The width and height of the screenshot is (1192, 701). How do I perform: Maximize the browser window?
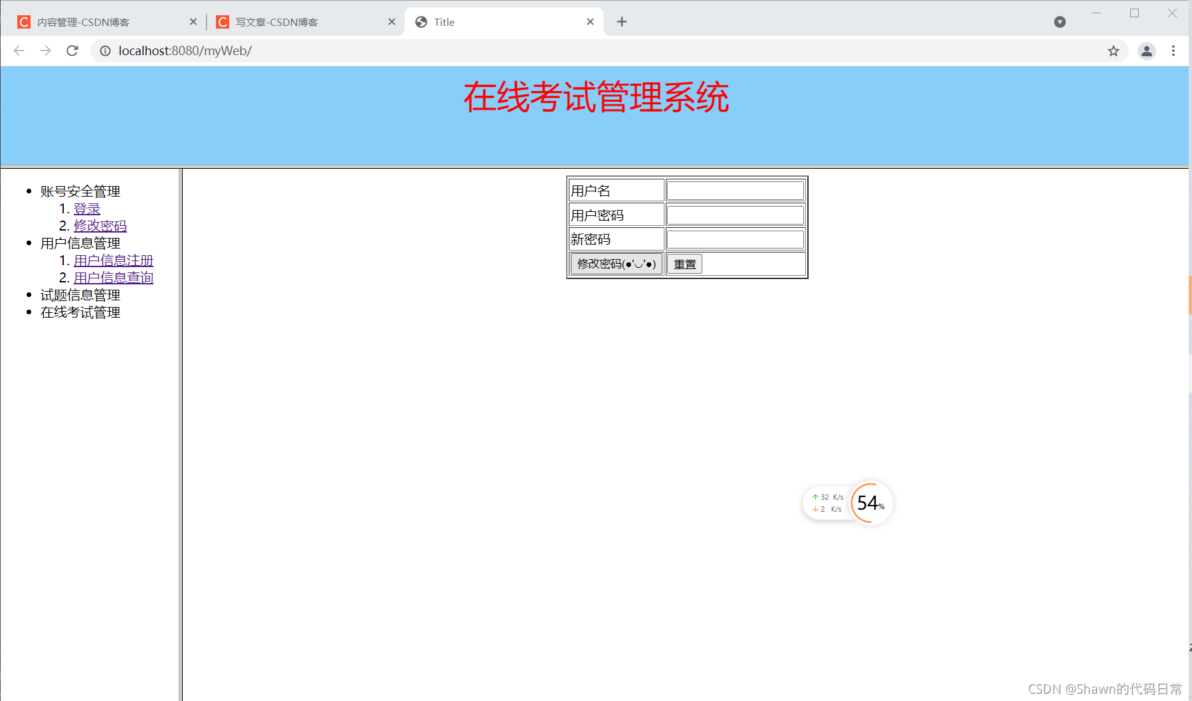pos(1134,13)
